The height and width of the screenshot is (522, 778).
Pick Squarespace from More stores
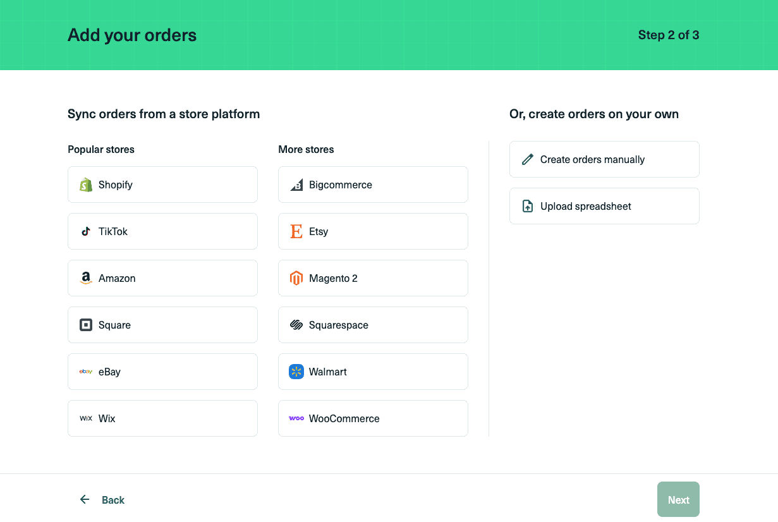[x=373, y=325]
